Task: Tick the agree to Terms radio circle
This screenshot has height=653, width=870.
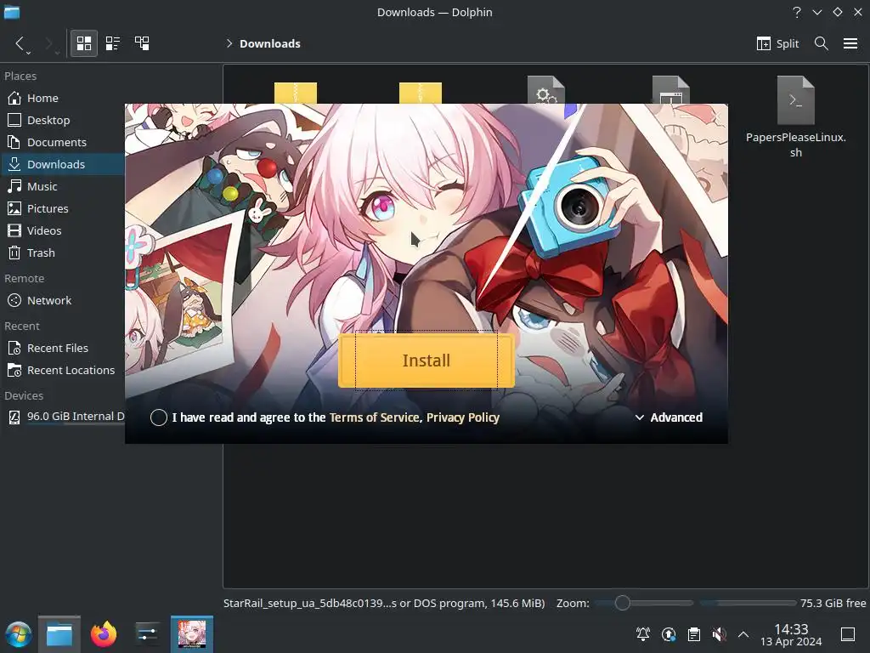Action: click(x=159, y=417)
